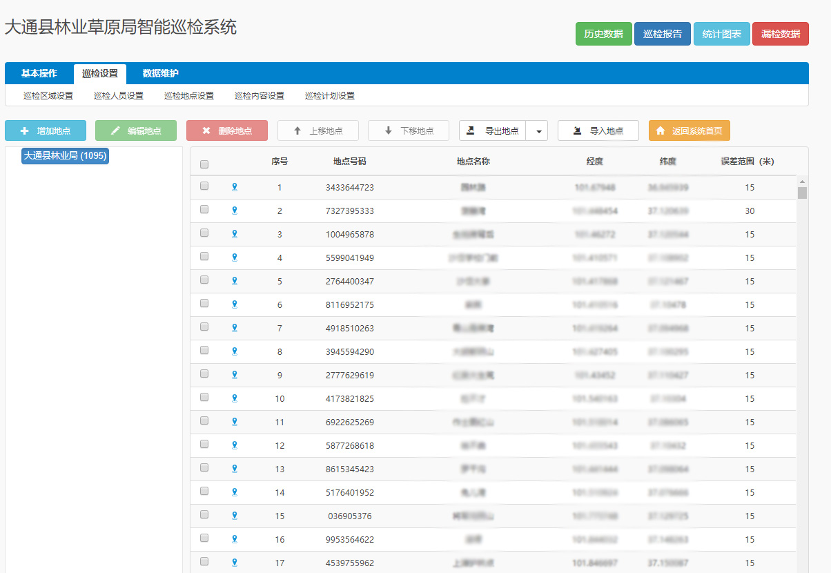
Task: Open the 巡检计划设置 submenu item
Action: [x=330, y=96]
